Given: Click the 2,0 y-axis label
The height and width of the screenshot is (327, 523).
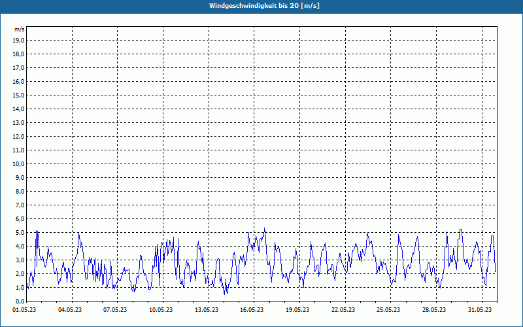Looking at the screenshot, I should click(x=20, y=273).
